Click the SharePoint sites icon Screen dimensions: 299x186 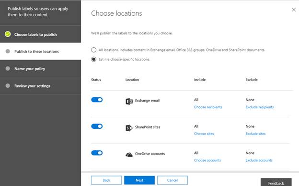click(129, 128)
